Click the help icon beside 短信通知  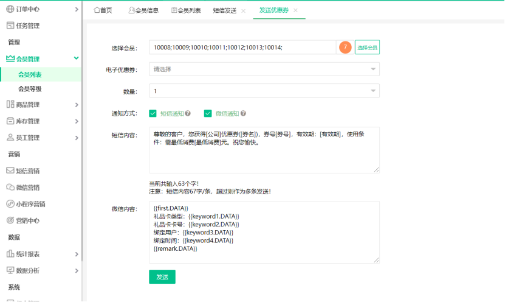click(x=188, y=113)
